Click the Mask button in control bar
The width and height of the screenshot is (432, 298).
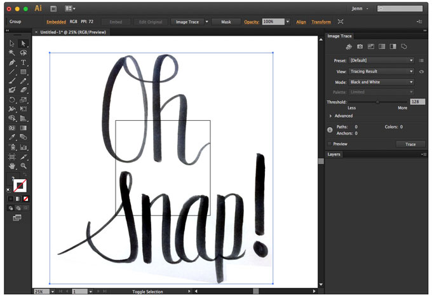pos(226,22)
